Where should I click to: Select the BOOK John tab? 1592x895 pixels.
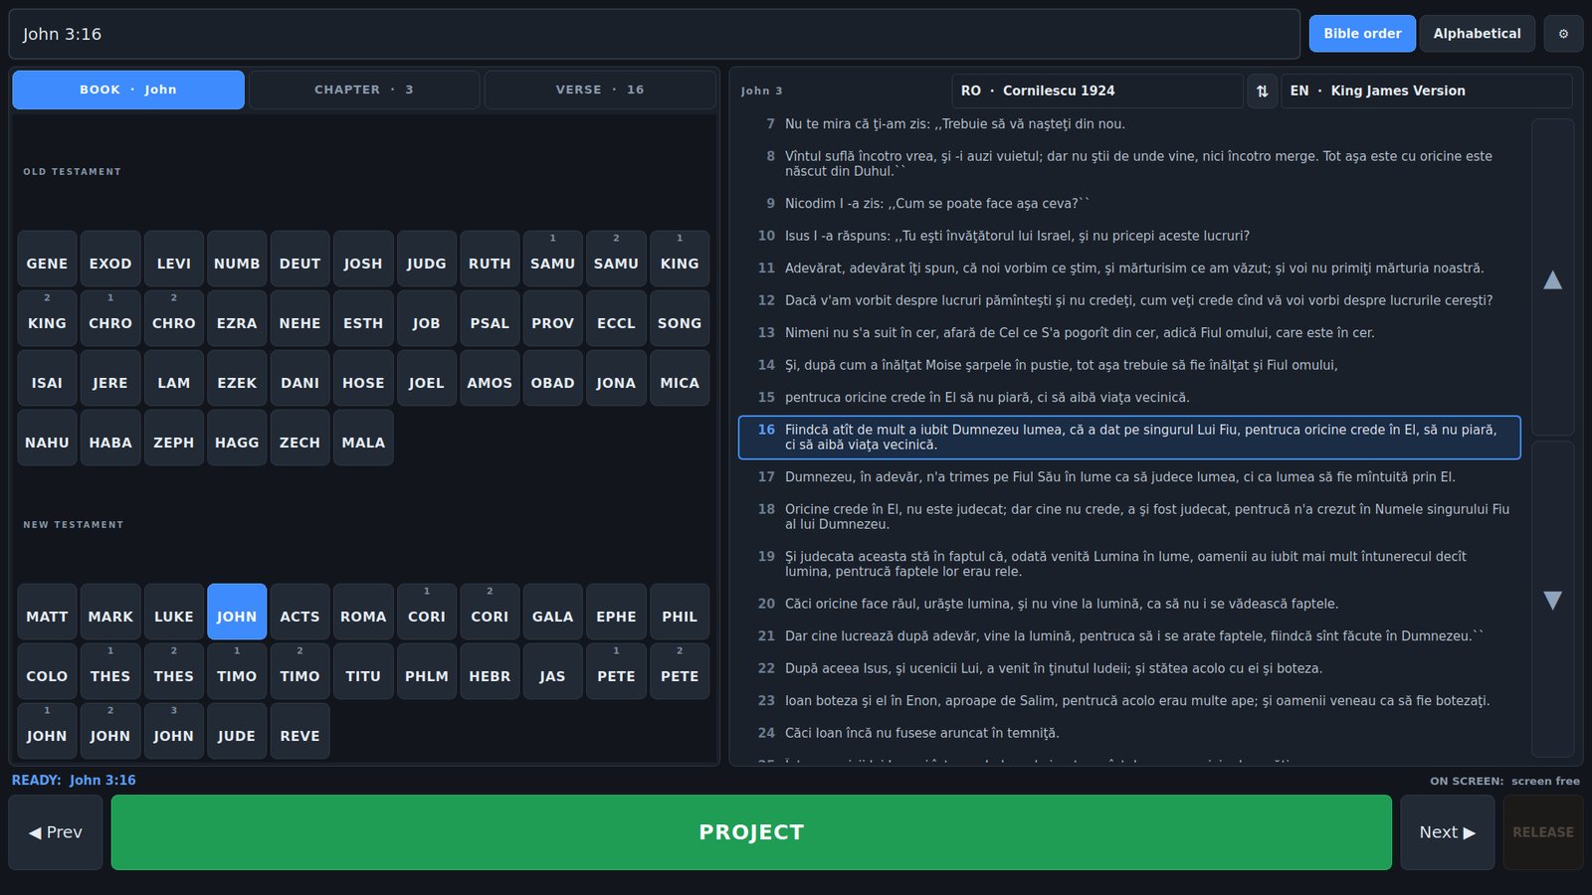point(128,89)
